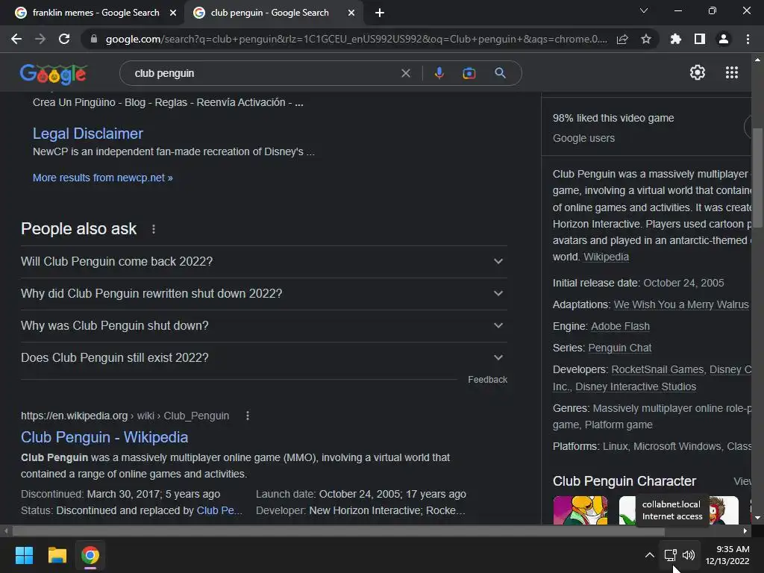Open File Explorer from taskbar
This screenshot has height=573, width=764.
tap(57, 555)
